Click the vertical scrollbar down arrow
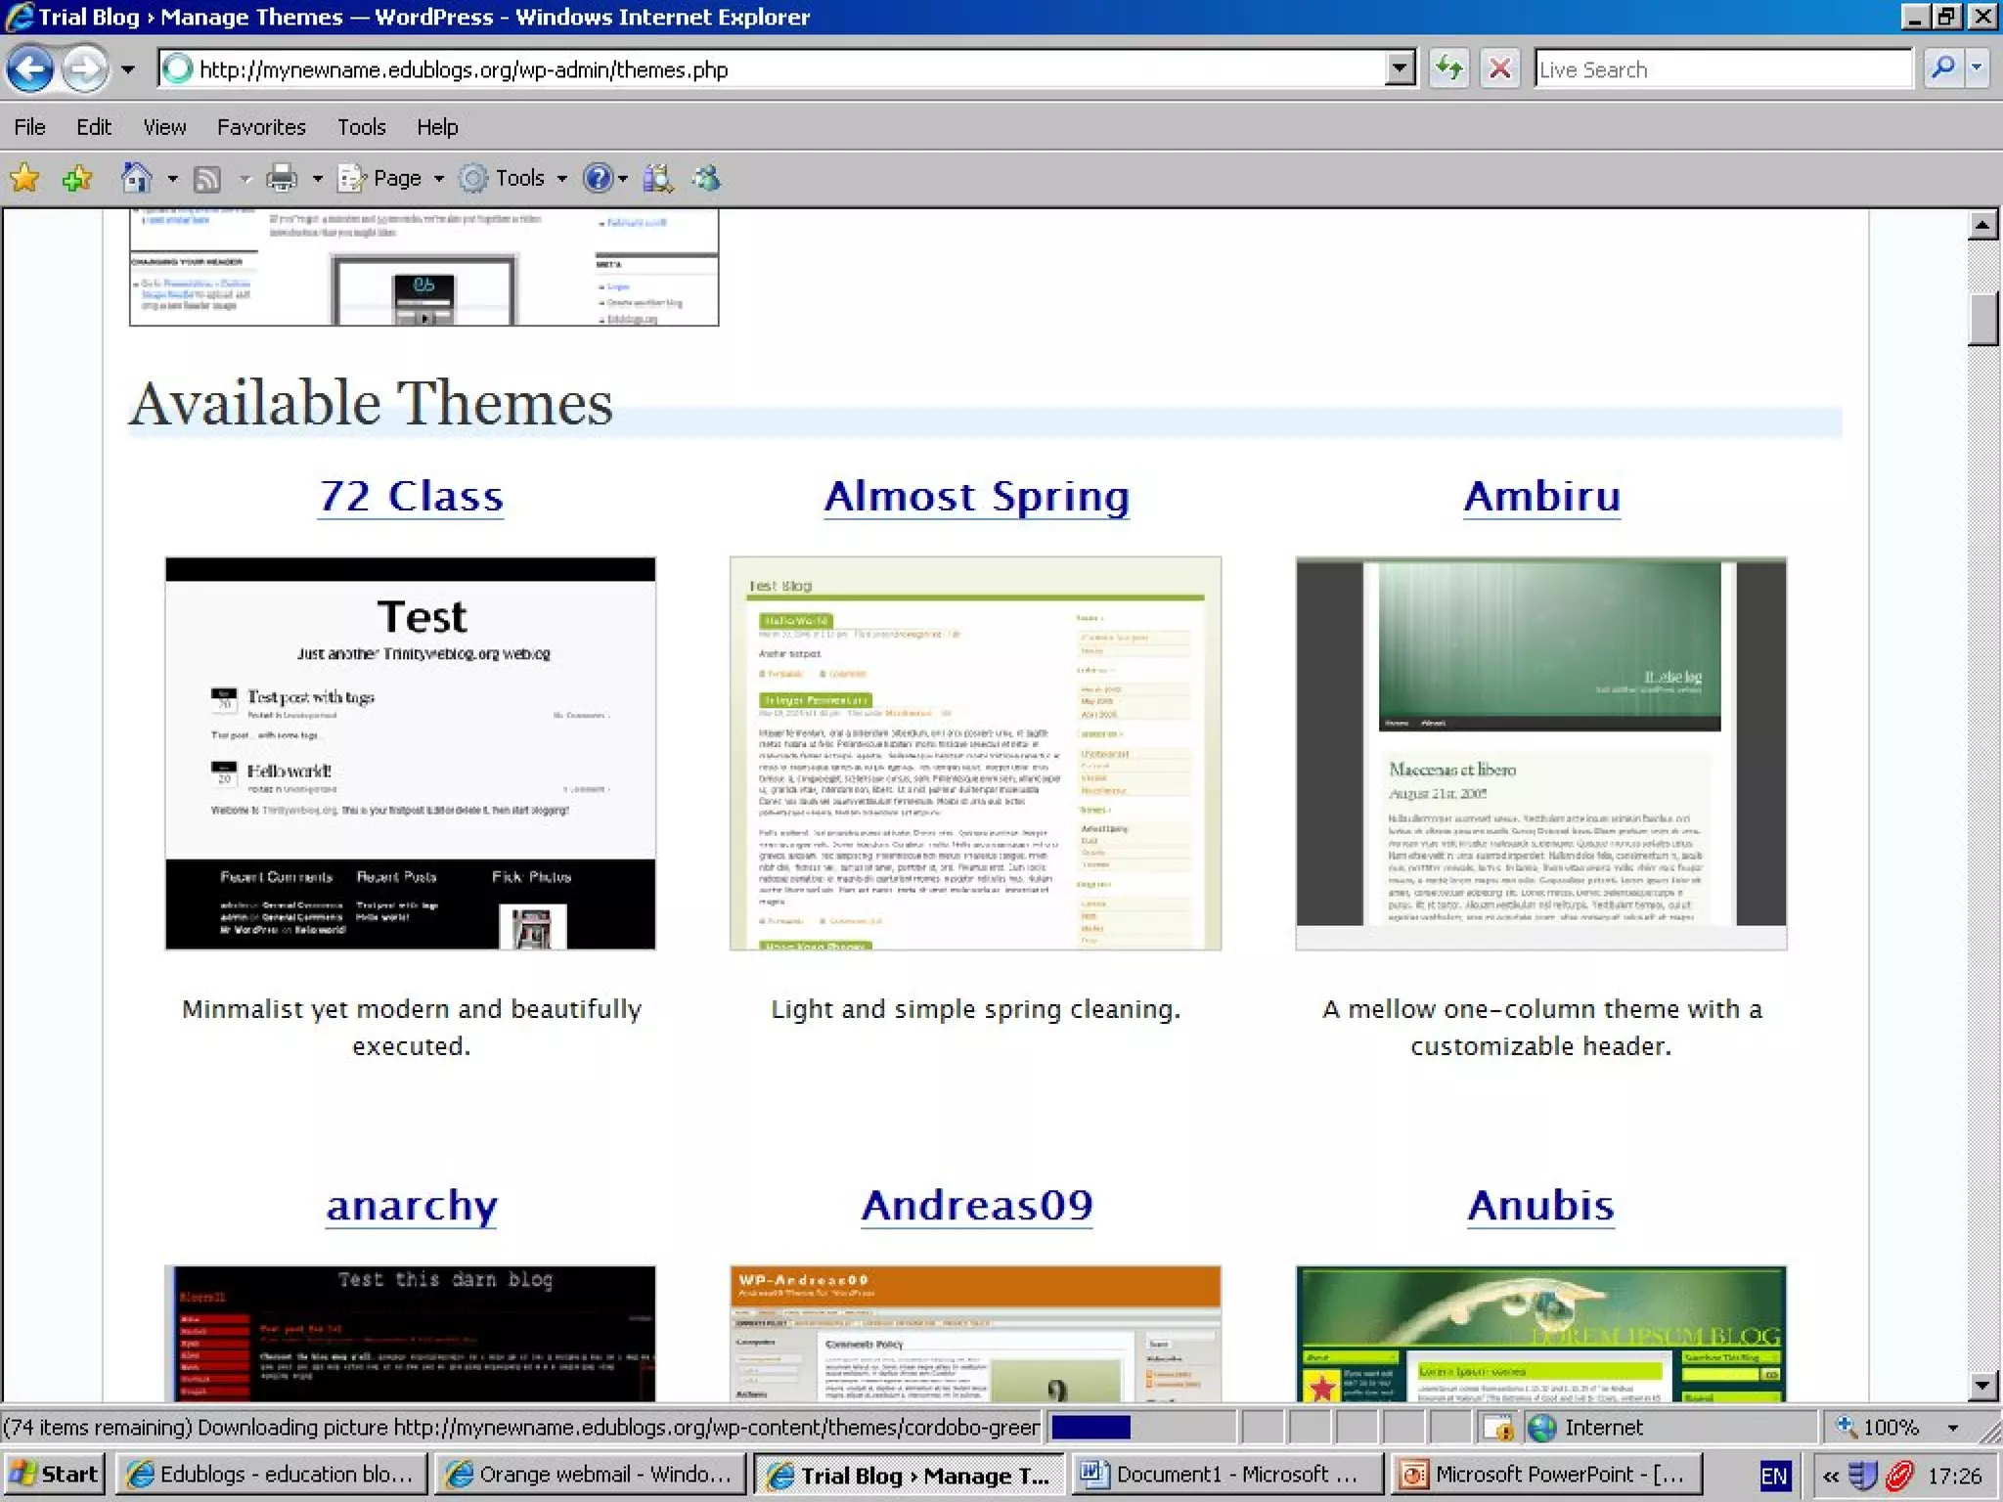 (1981, 1385)
